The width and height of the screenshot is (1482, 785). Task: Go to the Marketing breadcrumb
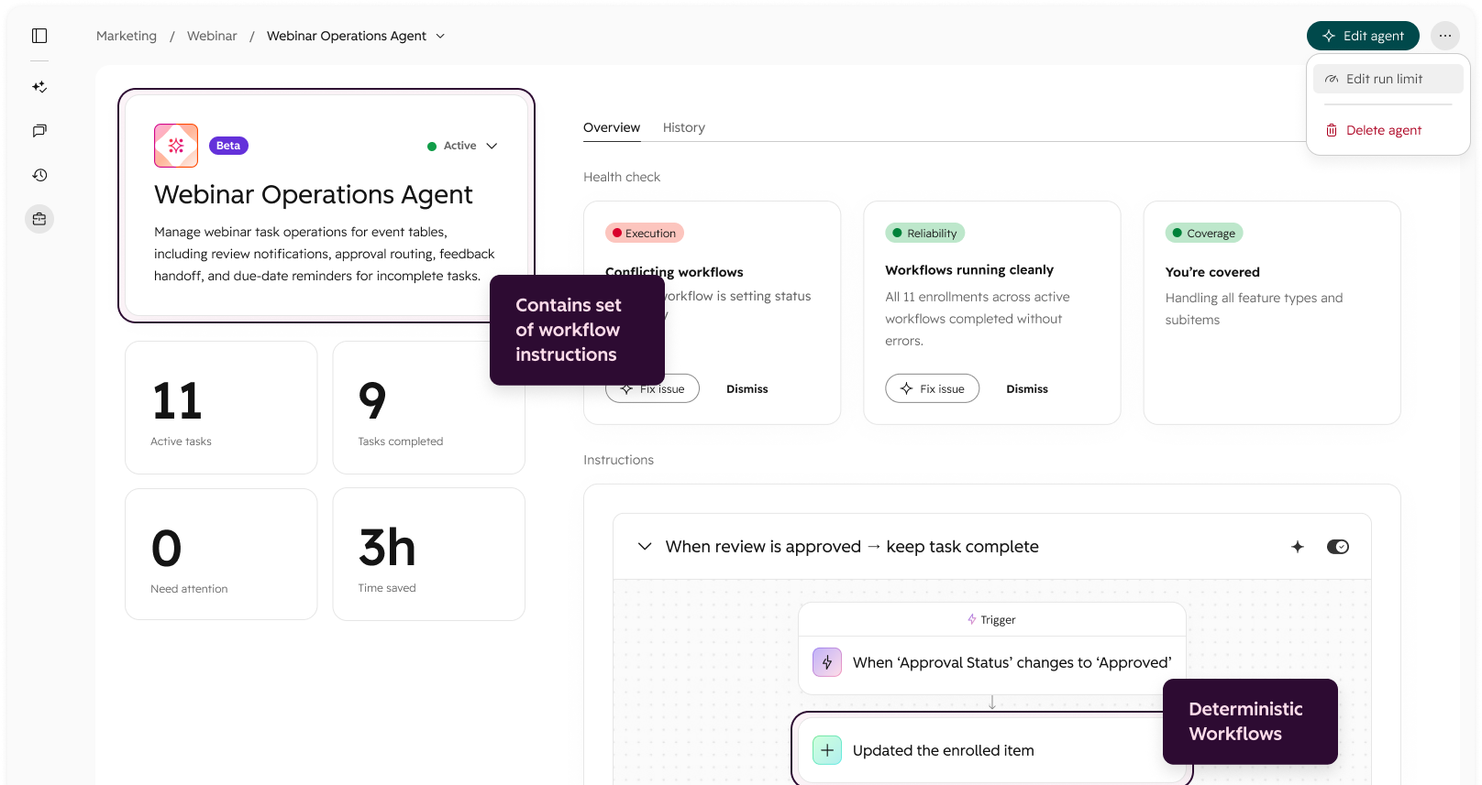pos(127,36)
